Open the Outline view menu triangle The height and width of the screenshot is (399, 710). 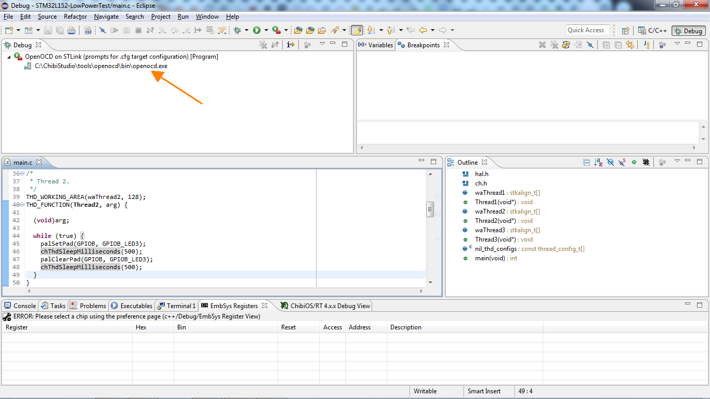click(677, 162)
